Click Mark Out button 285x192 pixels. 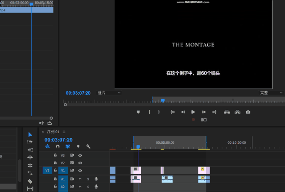click(159, 112)
